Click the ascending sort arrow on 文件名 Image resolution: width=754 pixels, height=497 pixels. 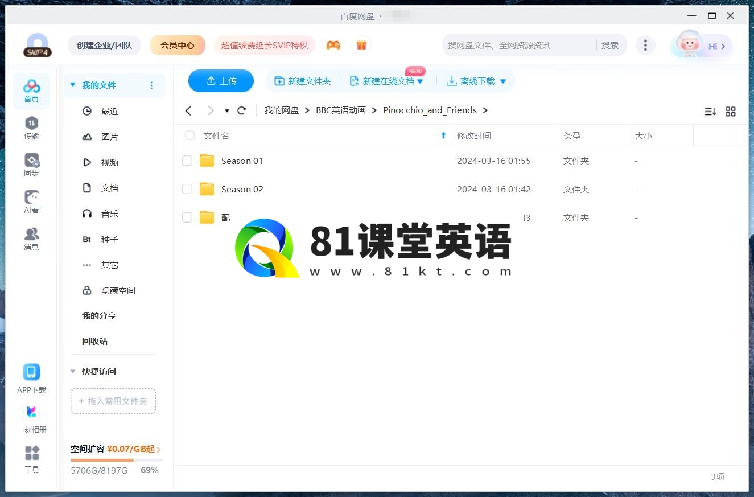pyautogui.click(x=444, y=135)
